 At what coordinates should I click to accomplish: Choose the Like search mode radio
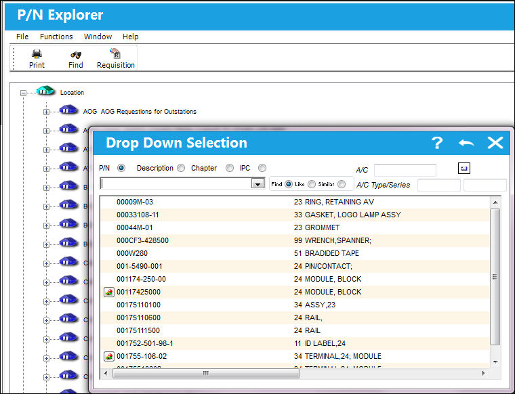[311, 184]
